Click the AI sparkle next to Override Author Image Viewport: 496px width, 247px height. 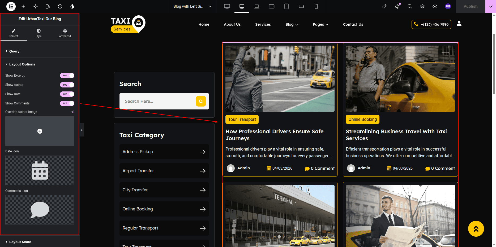coord(73,112)
